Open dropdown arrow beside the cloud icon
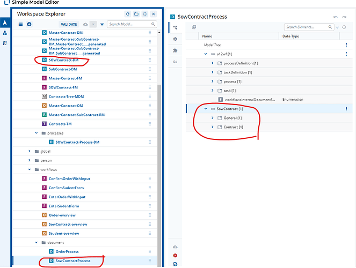Image resolution: width=356 pixels, height=268 pixels. pos(93,24)
